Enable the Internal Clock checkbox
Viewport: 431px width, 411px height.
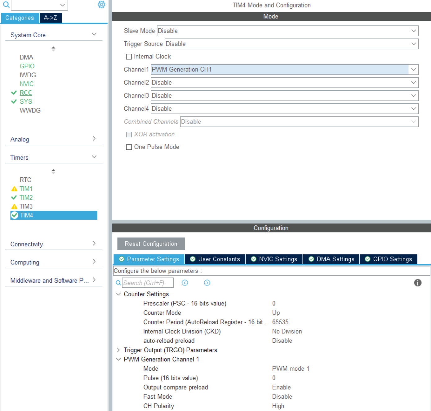129,57
